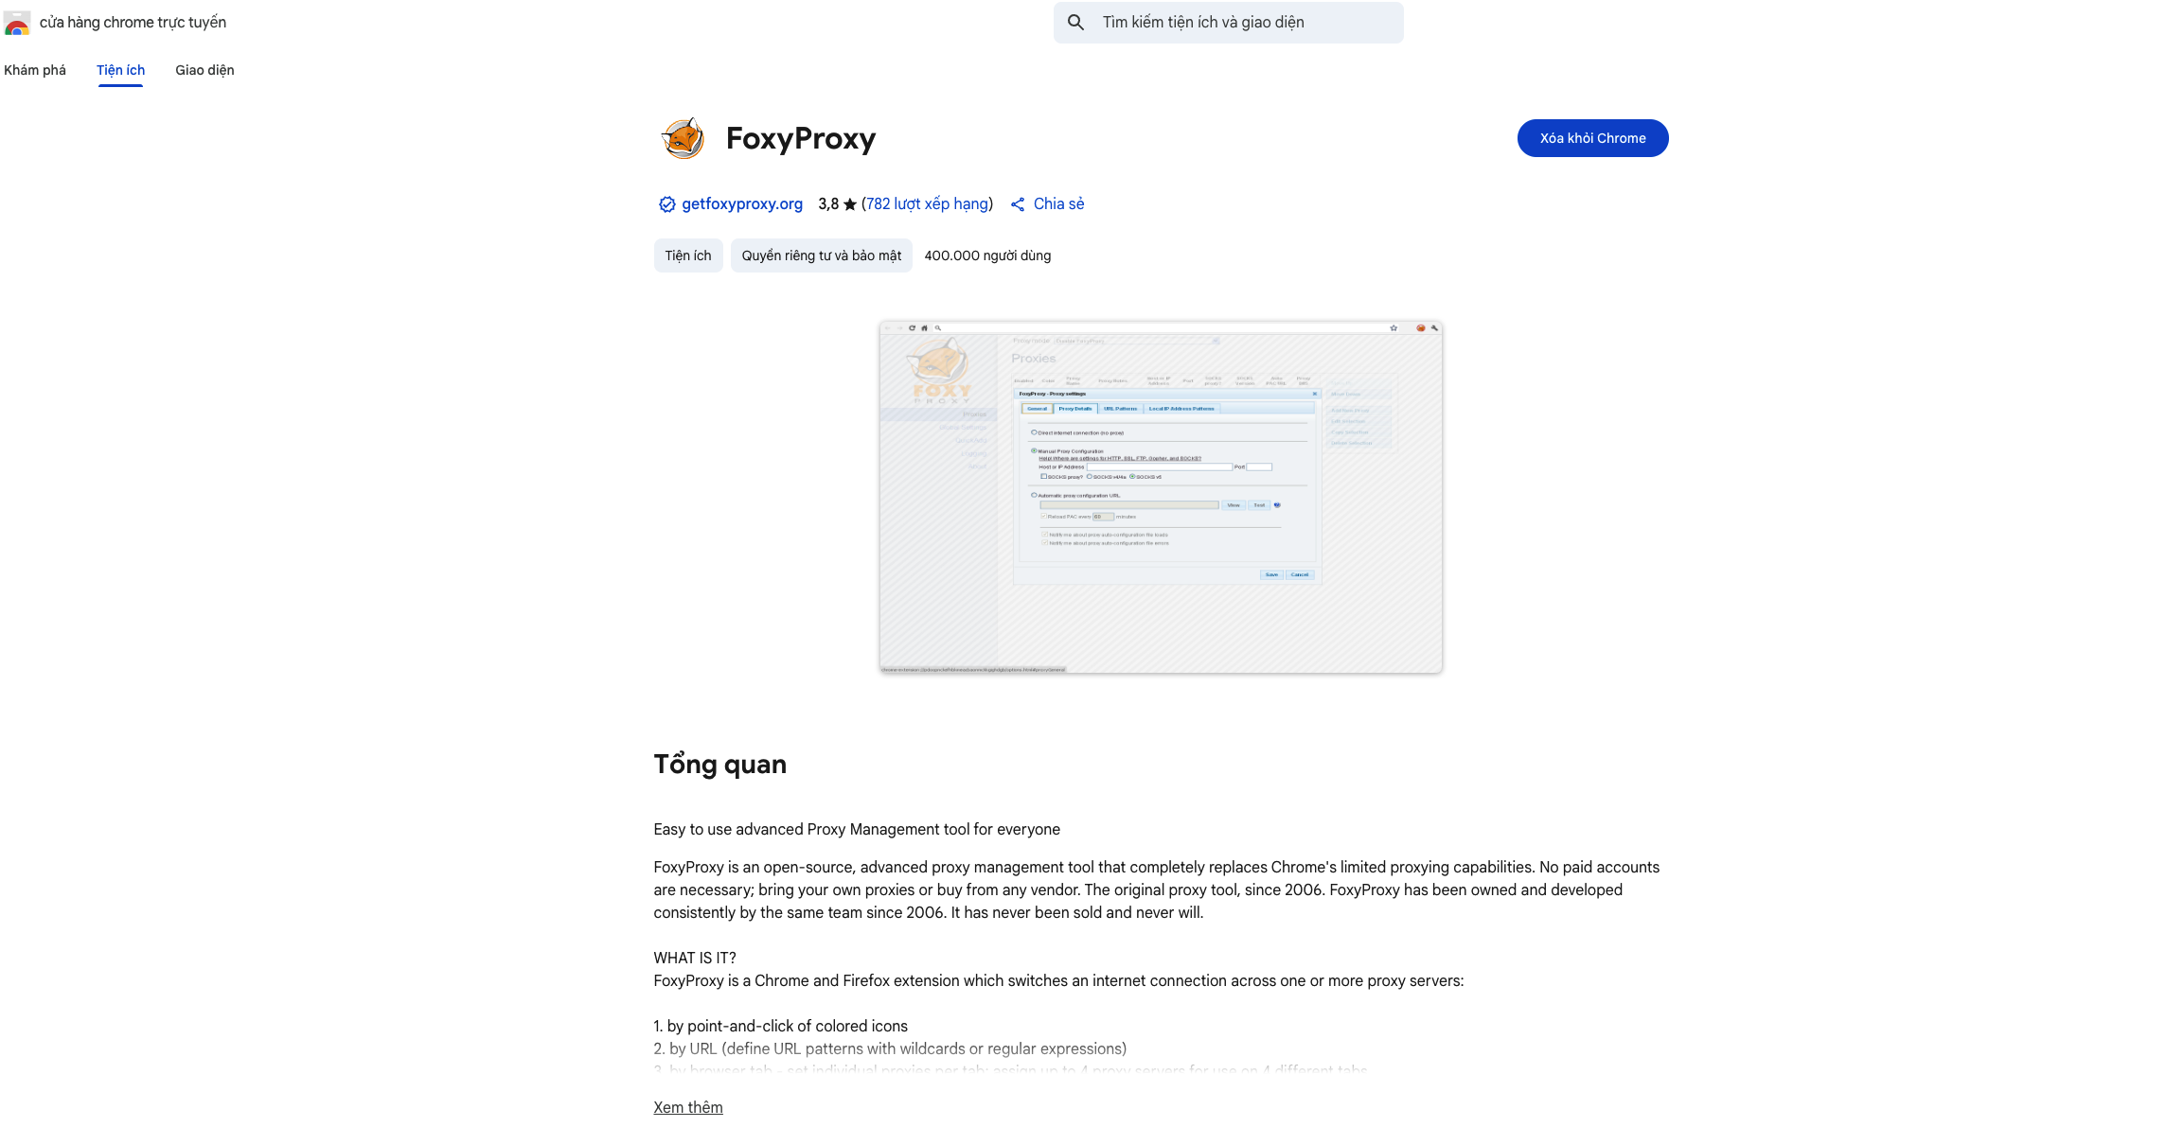
Task: Select the Tiện ích navigation tab
Action: coord(120,70)
